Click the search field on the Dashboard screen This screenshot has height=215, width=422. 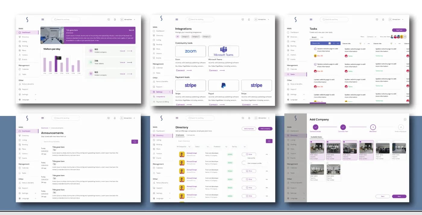(x=66, y=20)
